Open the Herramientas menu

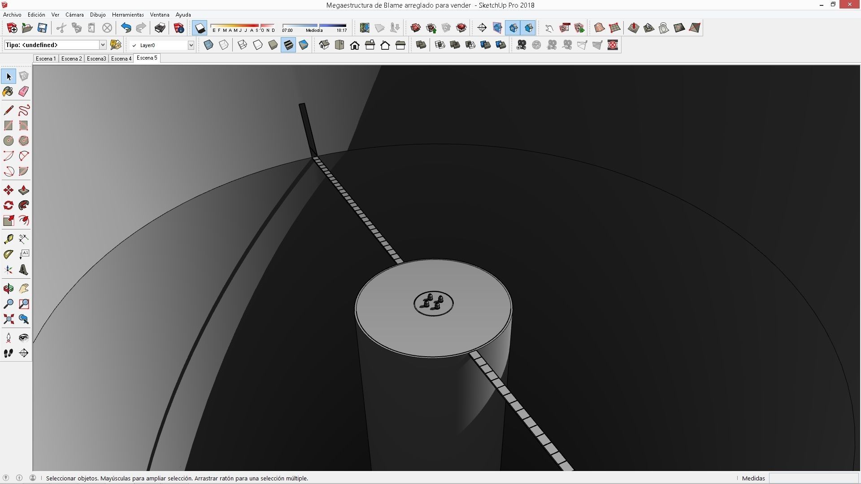click(x=128, y=15)
